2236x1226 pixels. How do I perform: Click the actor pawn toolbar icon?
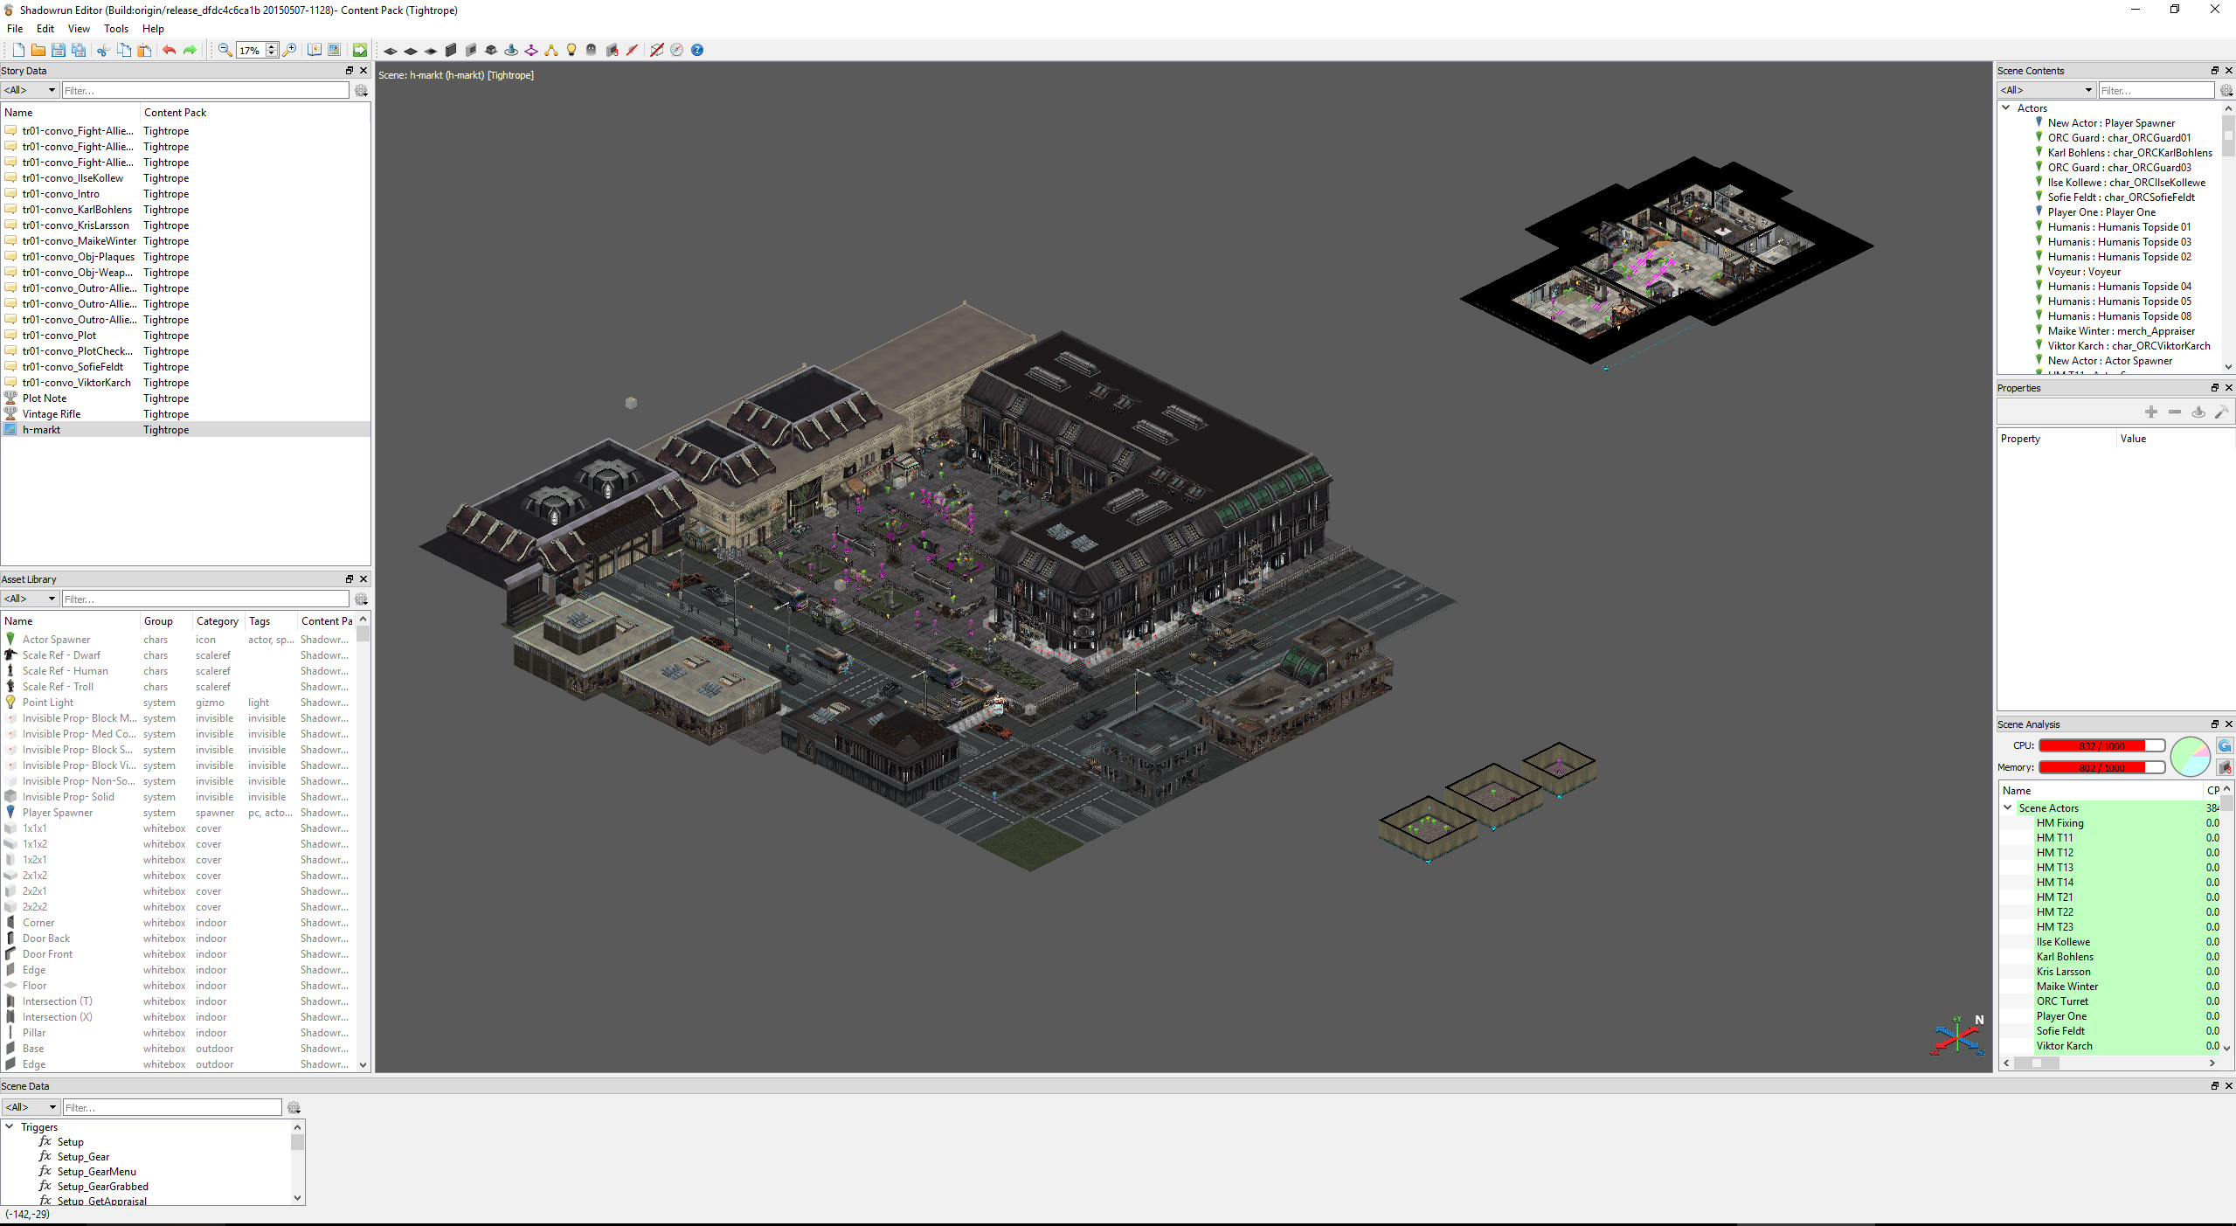tap(511, 51)
